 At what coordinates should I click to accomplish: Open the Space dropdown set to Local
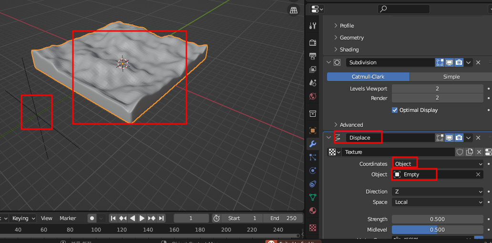point(438,202)
